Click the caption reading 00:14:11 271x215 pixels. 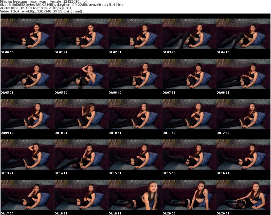(x=61, y=173)
